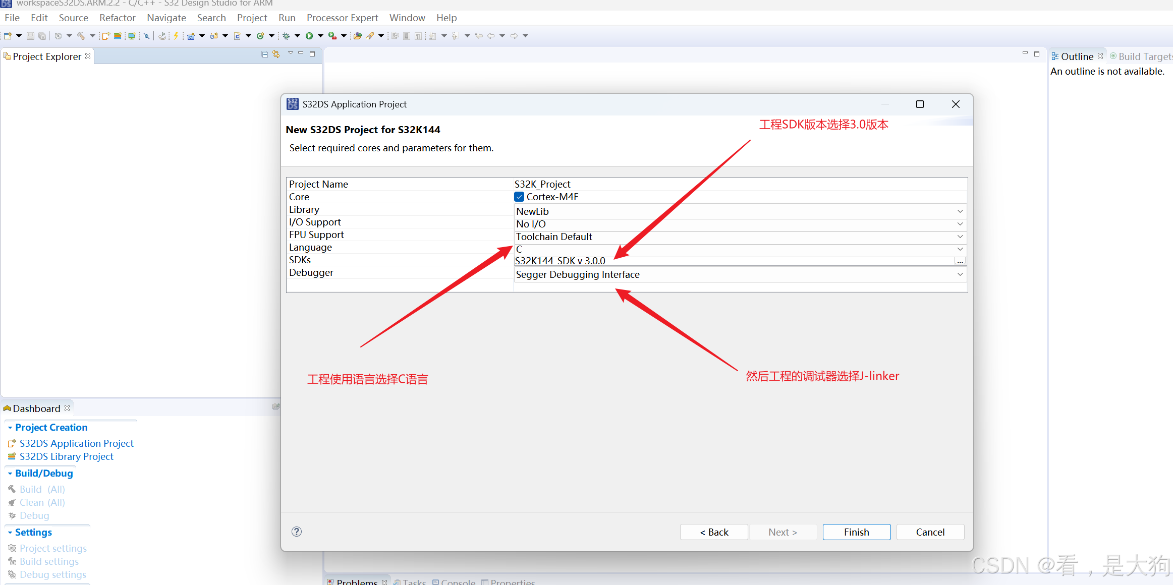This screenshot has height=585, width=1173.
Task: Click the lightning bolt Flash icon
Action: 176,36
